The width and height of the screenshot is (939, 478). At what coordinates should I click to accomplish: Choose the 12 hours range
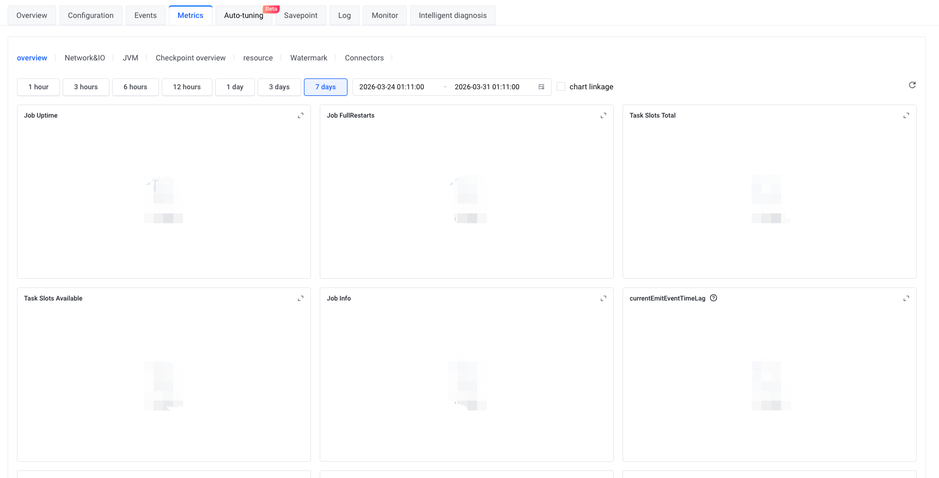(x=187, y=87)
